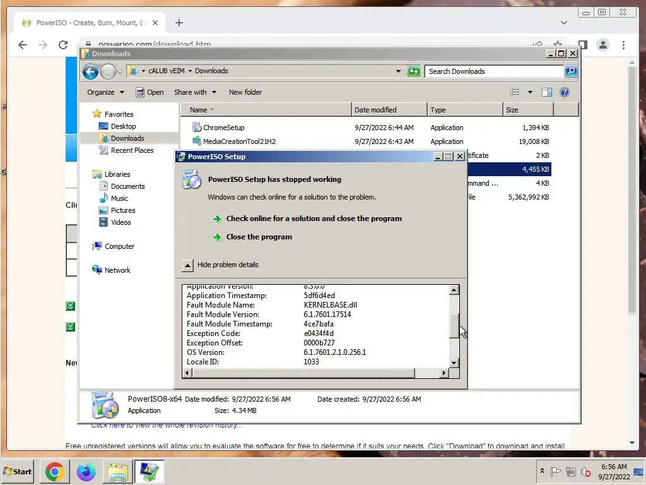Click the Explorer Back navigation arrow
646x485 pixels.
tap(90, 72)
